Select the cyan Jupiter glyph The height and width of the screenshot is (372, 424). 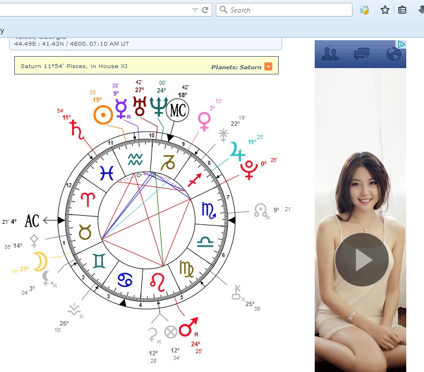pos(237,152)
